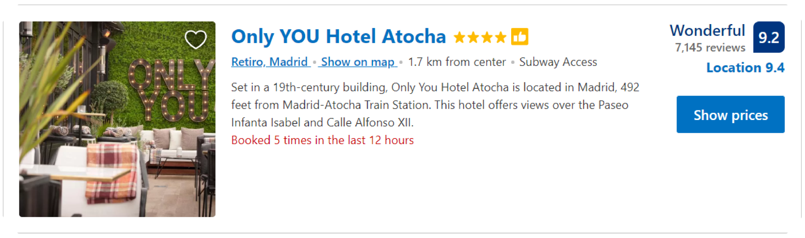Open Only YOU Hotel Atocha title link

[x=339, y=37]
